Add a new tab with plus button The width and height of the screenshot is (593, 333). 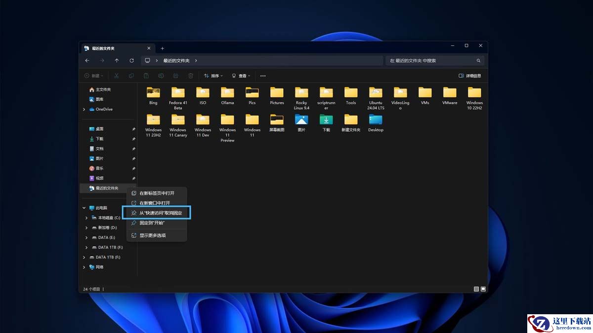(162, 48)
